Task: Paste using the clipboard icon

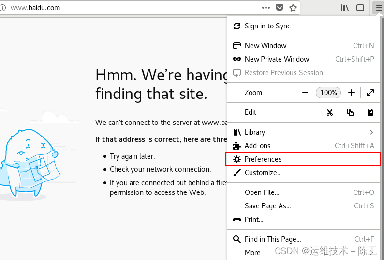Action: (x=370, y=112)
